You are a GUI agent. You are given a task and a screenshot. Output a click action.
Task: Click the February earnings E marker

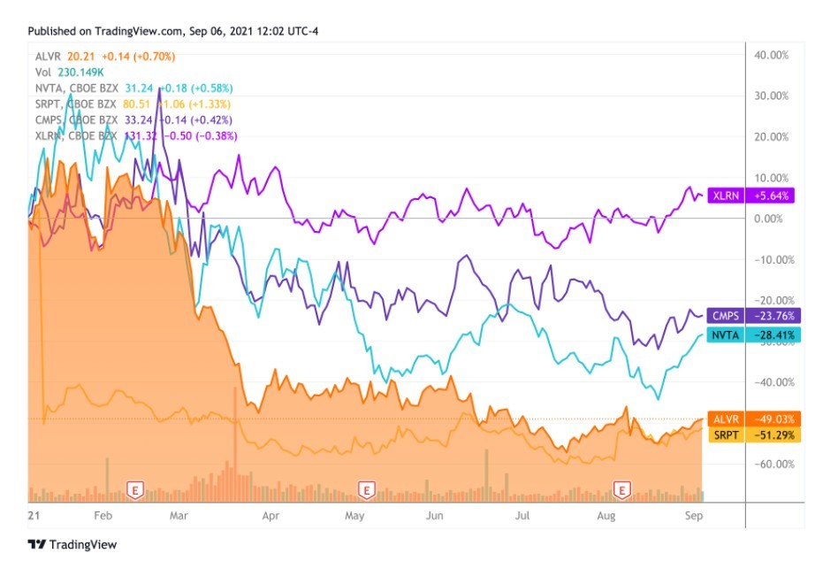click(x=135, y=489)
